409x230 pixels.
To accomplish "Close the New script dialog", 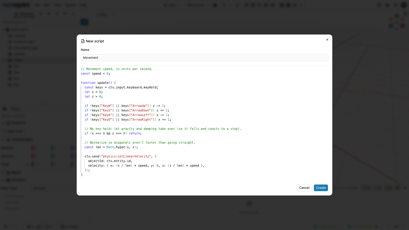I will point(327,40).
